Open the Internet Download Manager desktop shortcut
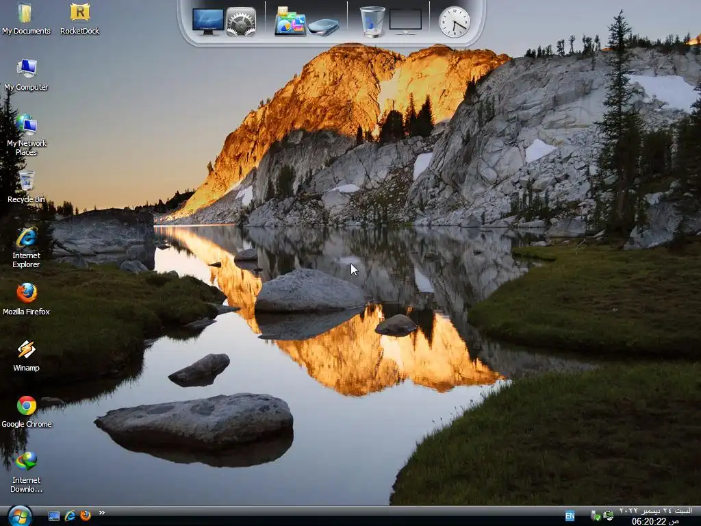This screenshot has height=526, width=701. click(x=26, y=473)
